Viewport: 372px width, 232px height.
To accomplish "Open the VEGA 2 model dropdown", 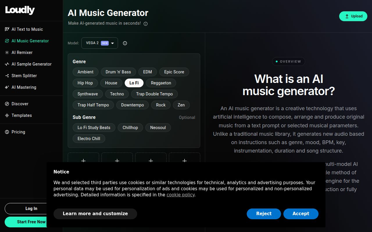I will (x=100, y=43).
